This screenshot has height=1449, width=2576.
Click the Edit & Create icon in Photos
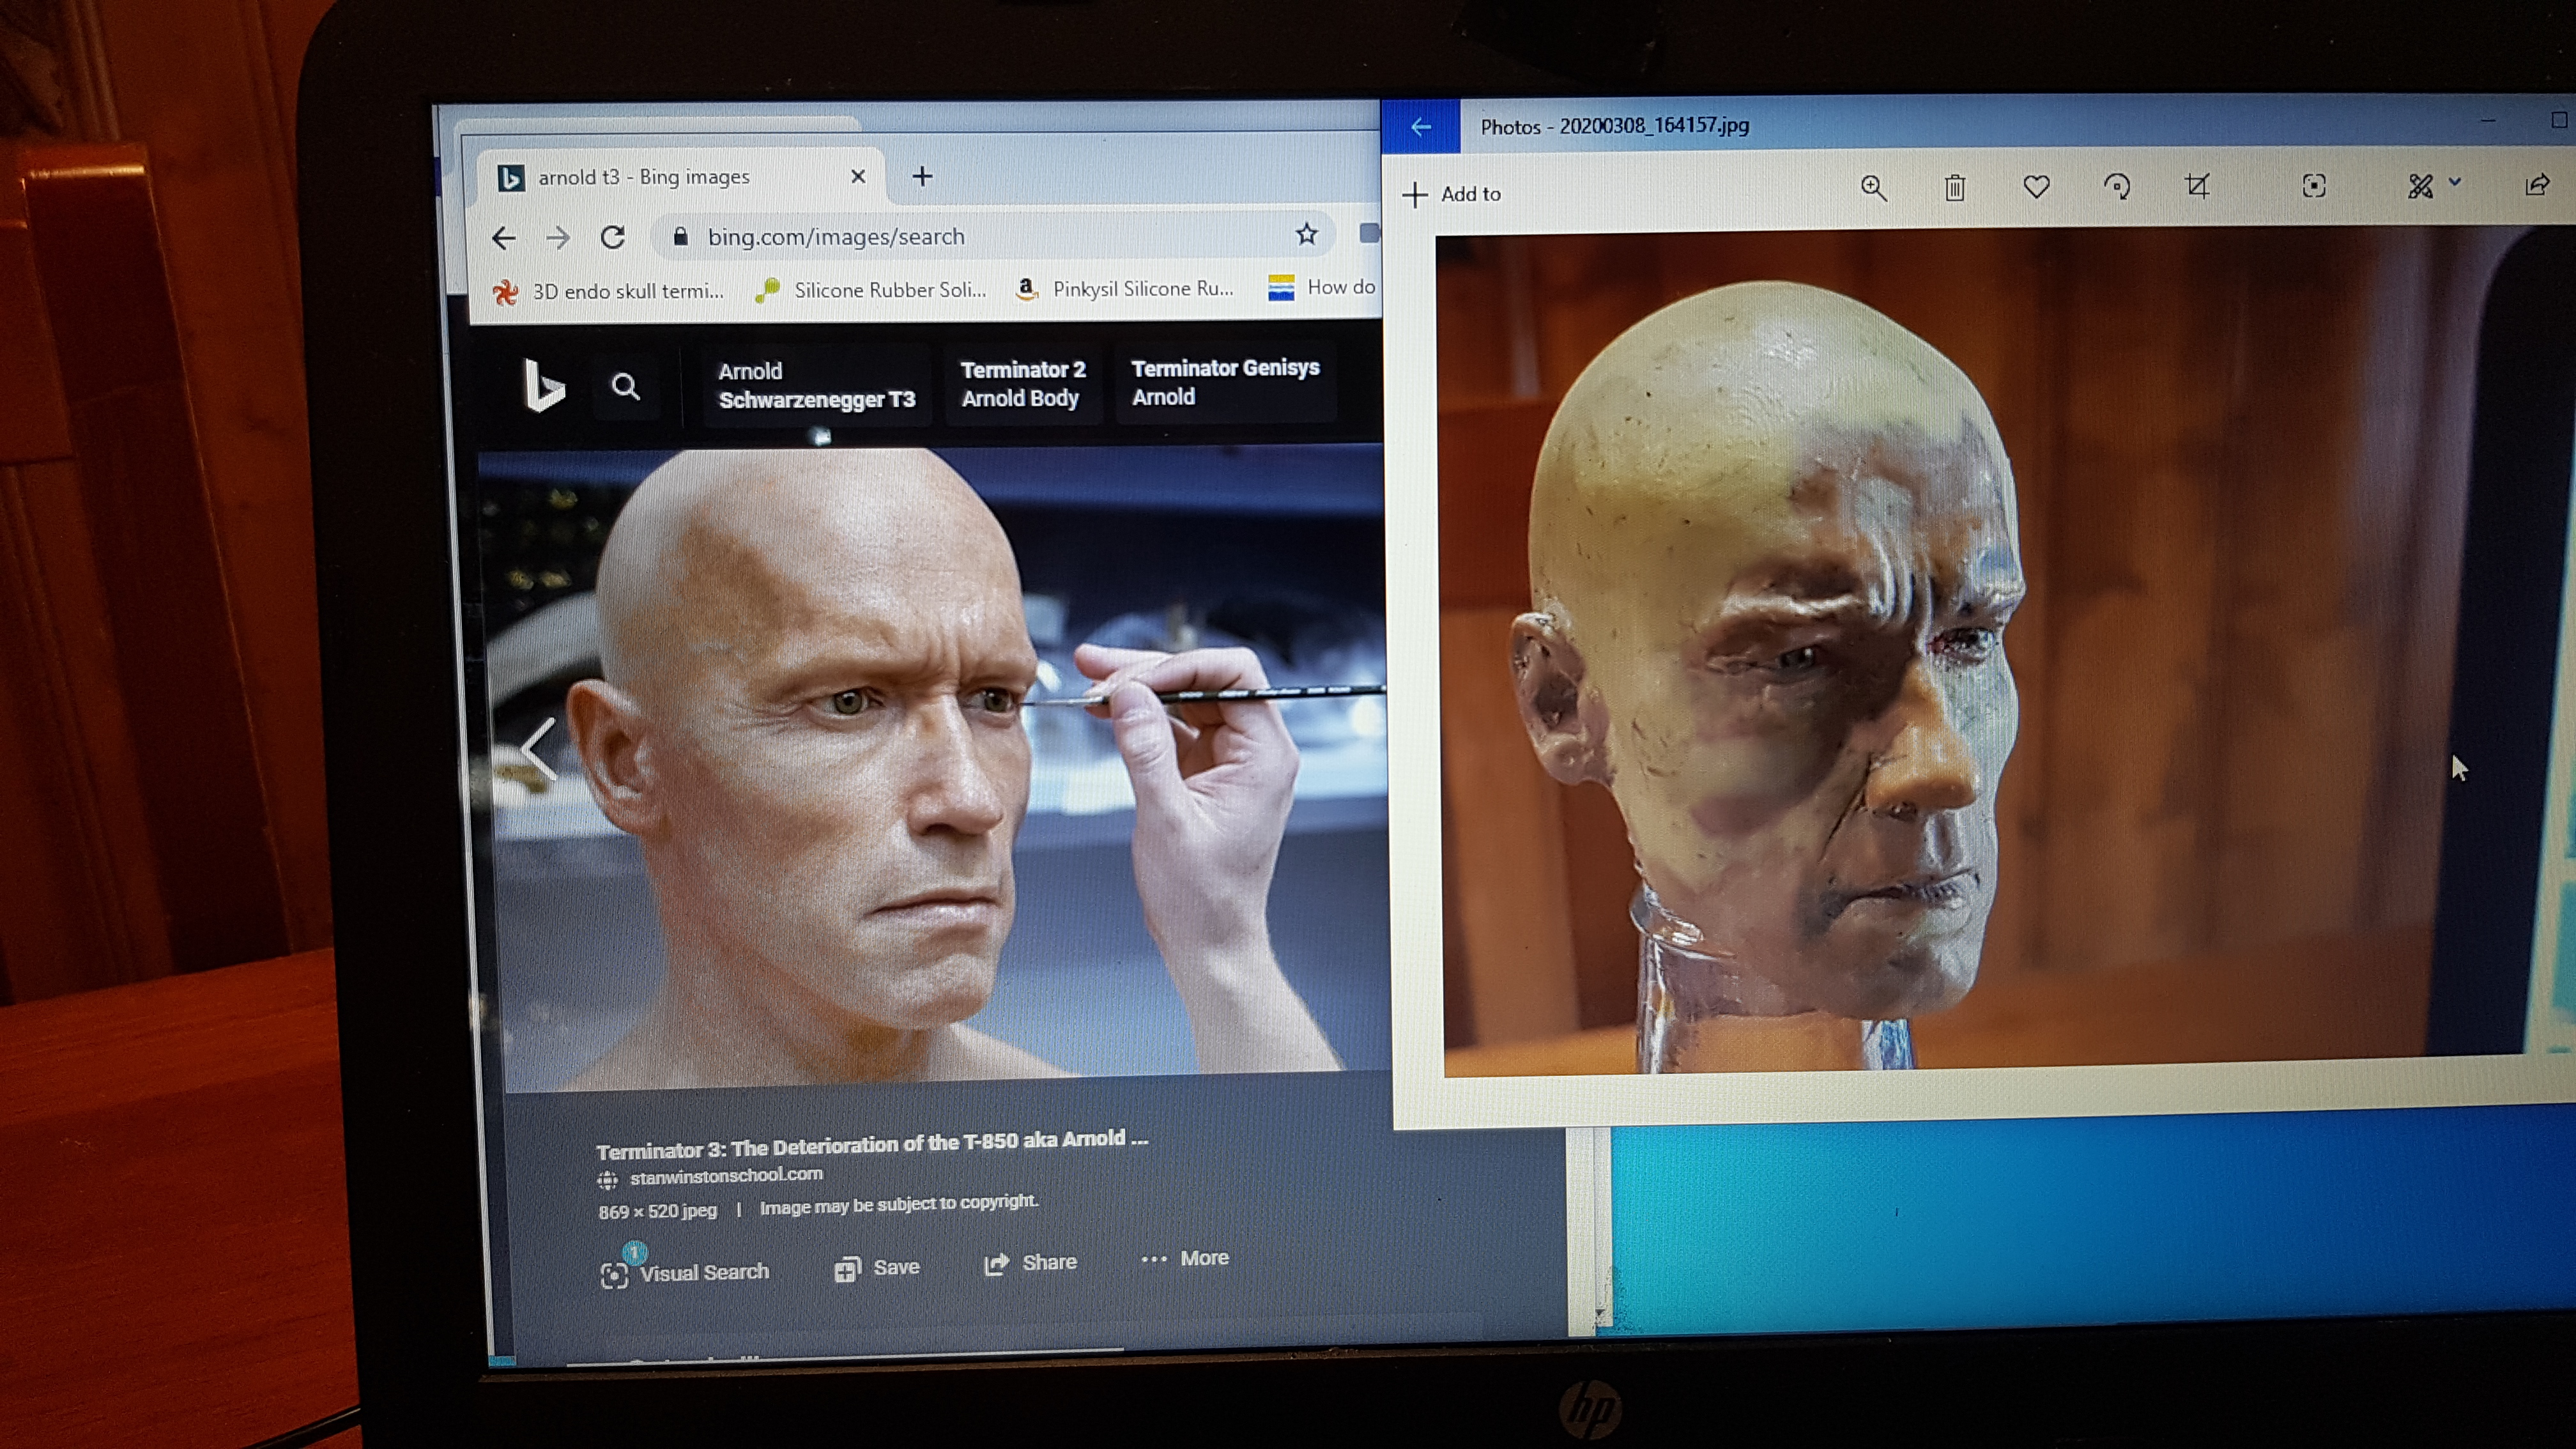click(x=2420, y=186)
